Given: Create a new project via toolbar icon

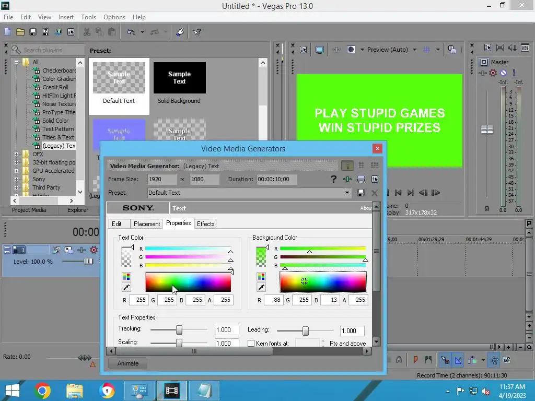Looking at the screenshot, I should (x=7, y=32).
